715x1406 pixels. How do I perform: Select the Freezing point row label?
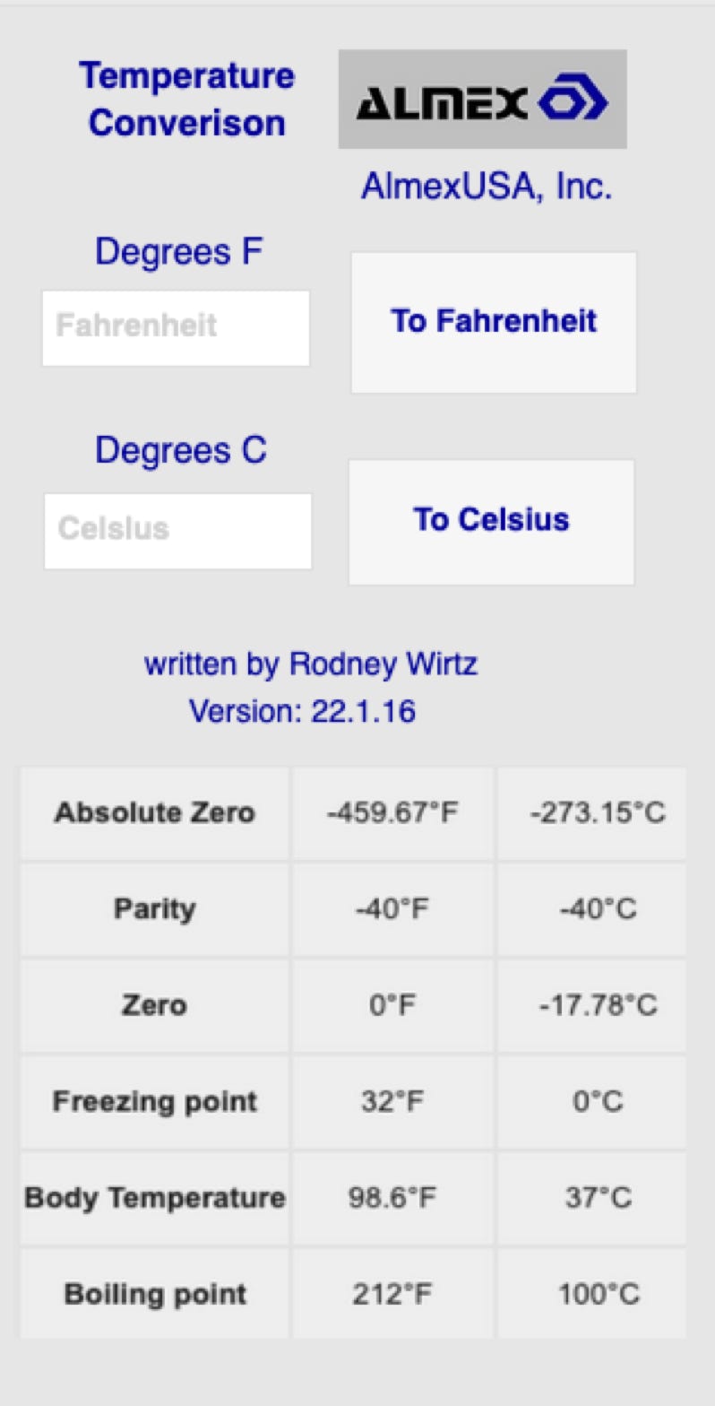(x=154, y=1101)
